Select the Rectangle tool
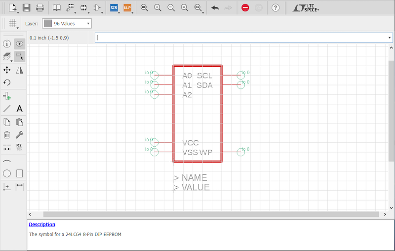 (x=19, y=173)
